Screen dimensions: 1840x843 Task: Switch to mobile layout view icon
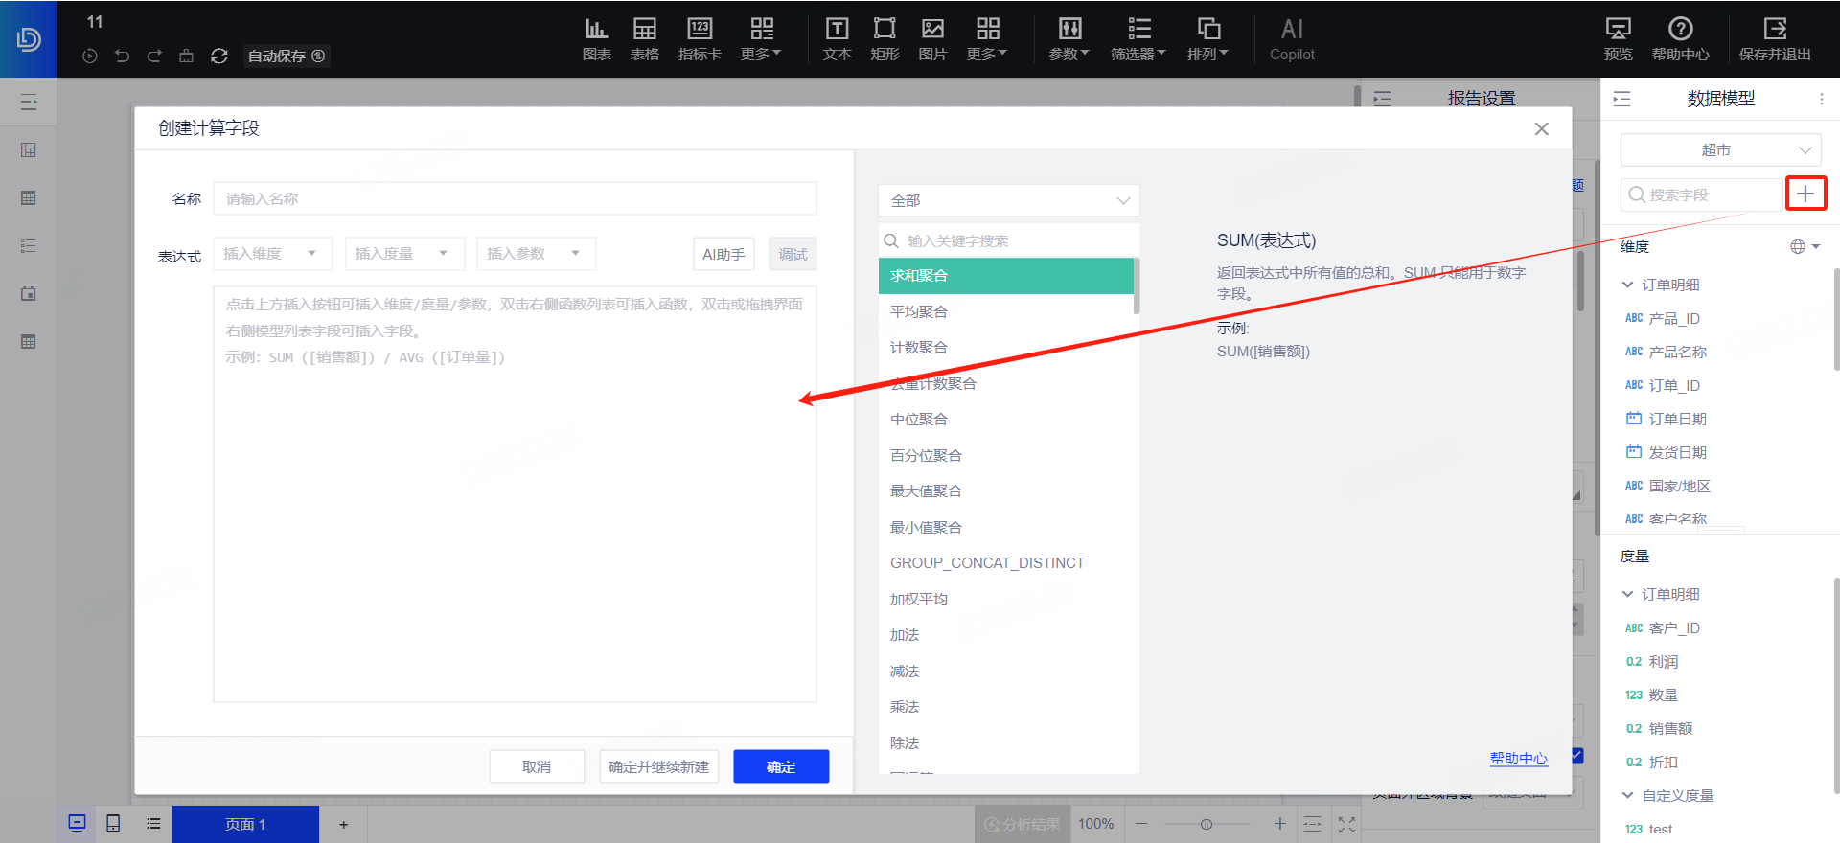pos(113,824)
